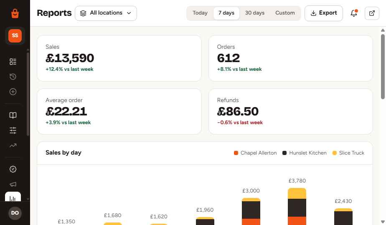
Task: Toggle Hunslet Kitchen legend entry
Action: point(304,153)
